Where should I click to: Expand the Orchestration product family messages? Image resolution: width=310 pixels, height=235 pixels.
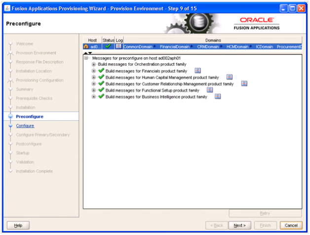(94, 64)
